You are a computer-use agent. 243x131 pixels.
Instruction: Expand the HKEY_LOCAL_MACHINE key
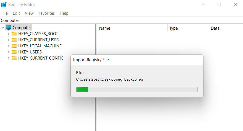(9, 46)
